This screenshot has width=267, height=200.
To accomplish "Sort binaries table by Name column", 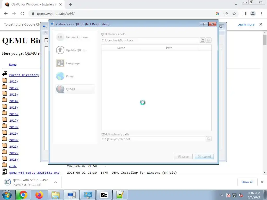I will point(121,48).
